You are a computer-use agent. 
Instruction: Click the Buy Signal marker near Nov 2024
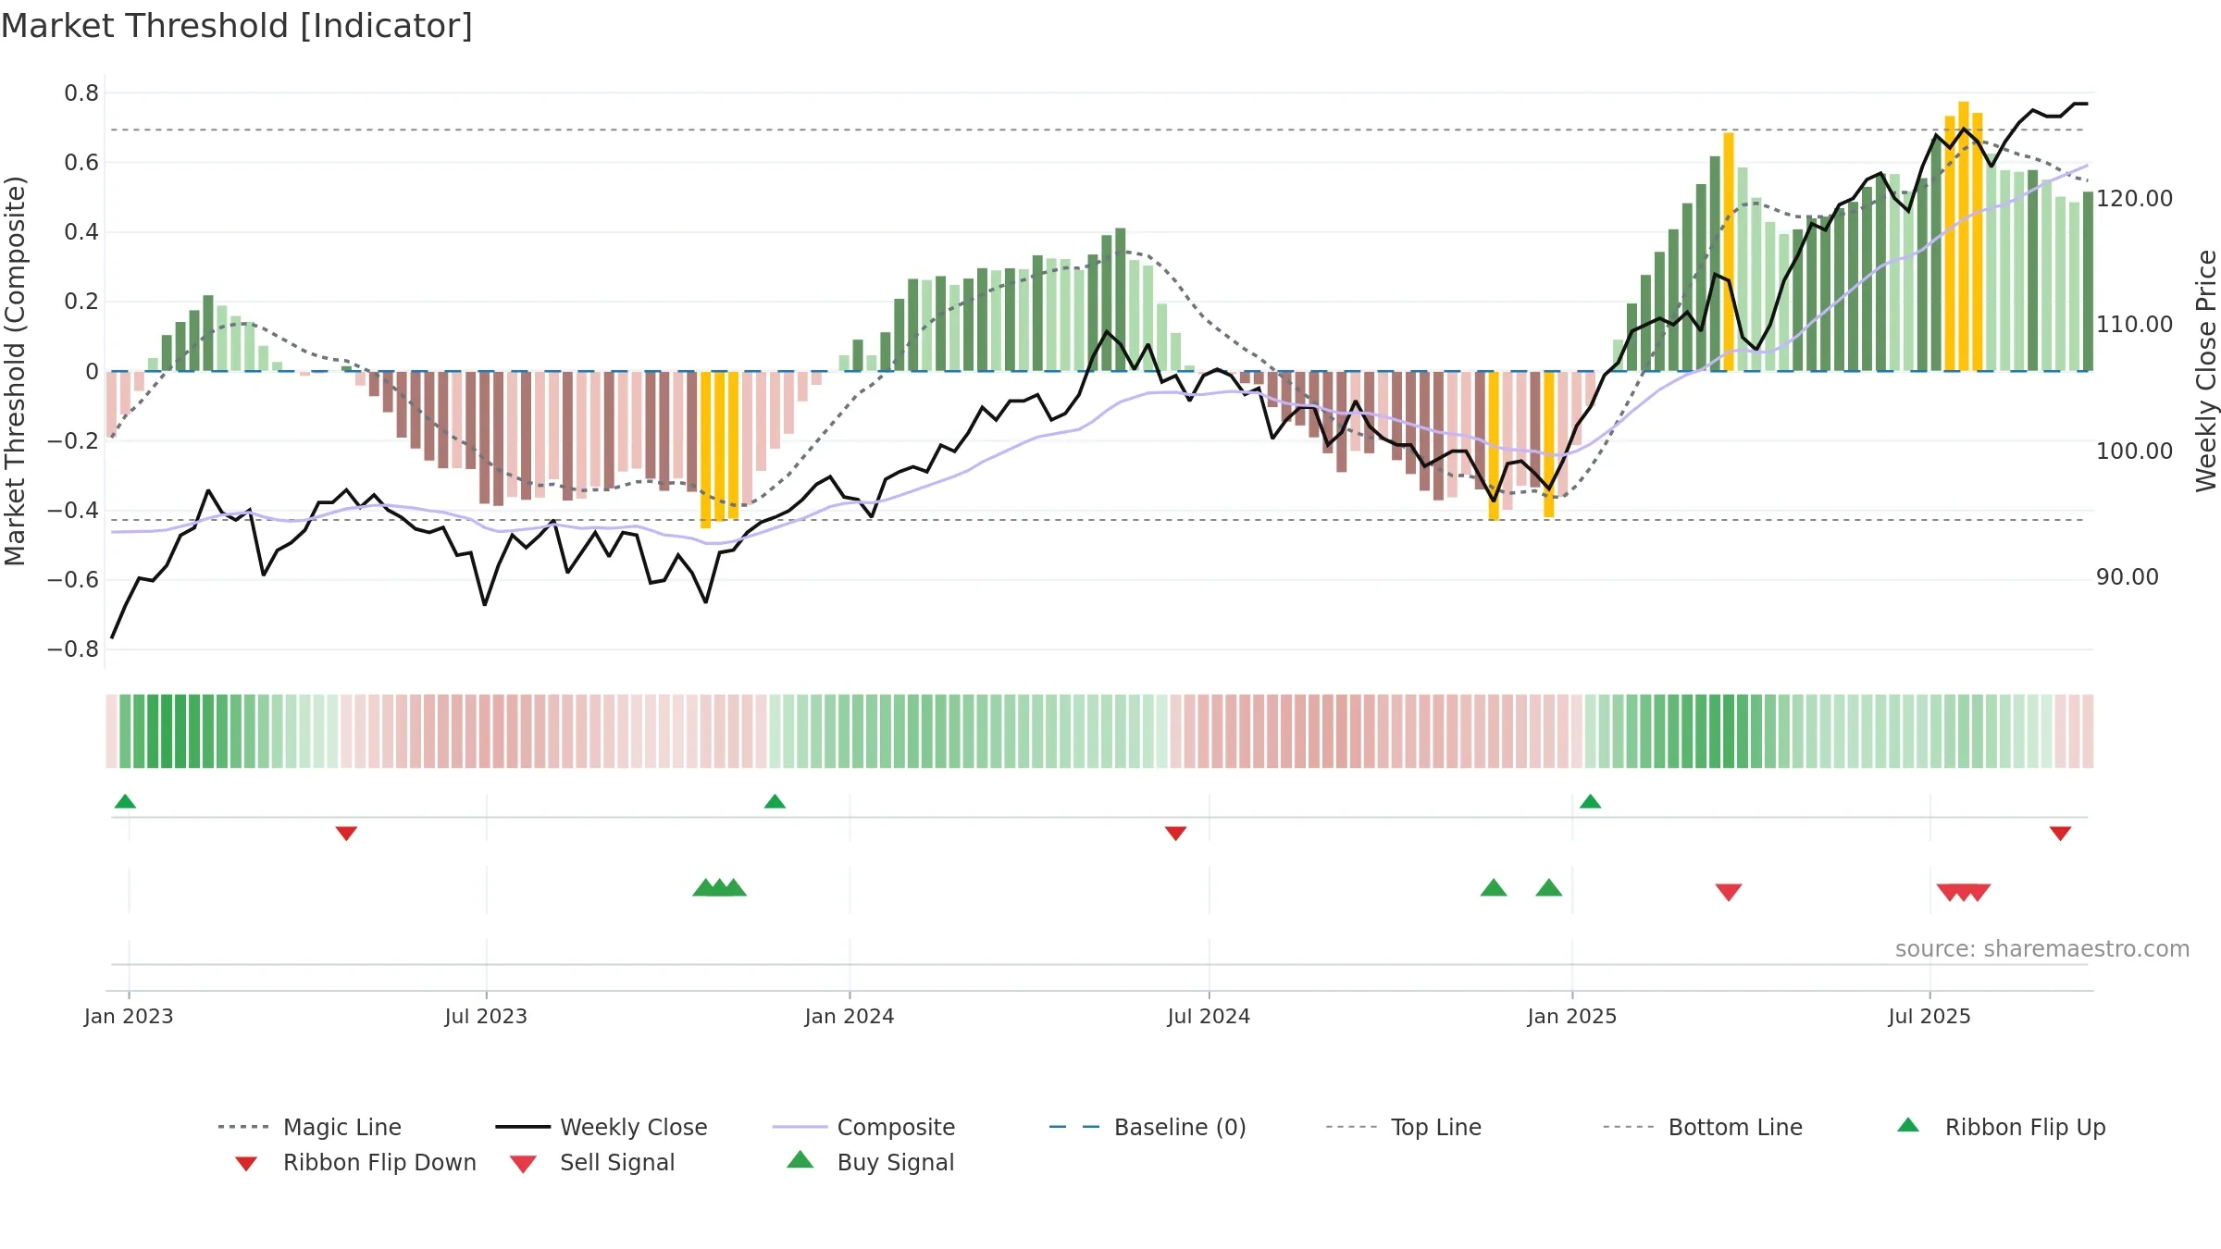point(1494,888)
